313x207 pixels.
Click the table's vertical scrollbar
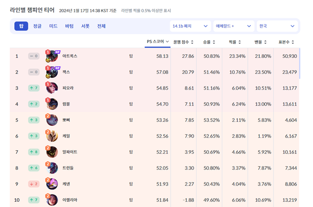[300, 64]
